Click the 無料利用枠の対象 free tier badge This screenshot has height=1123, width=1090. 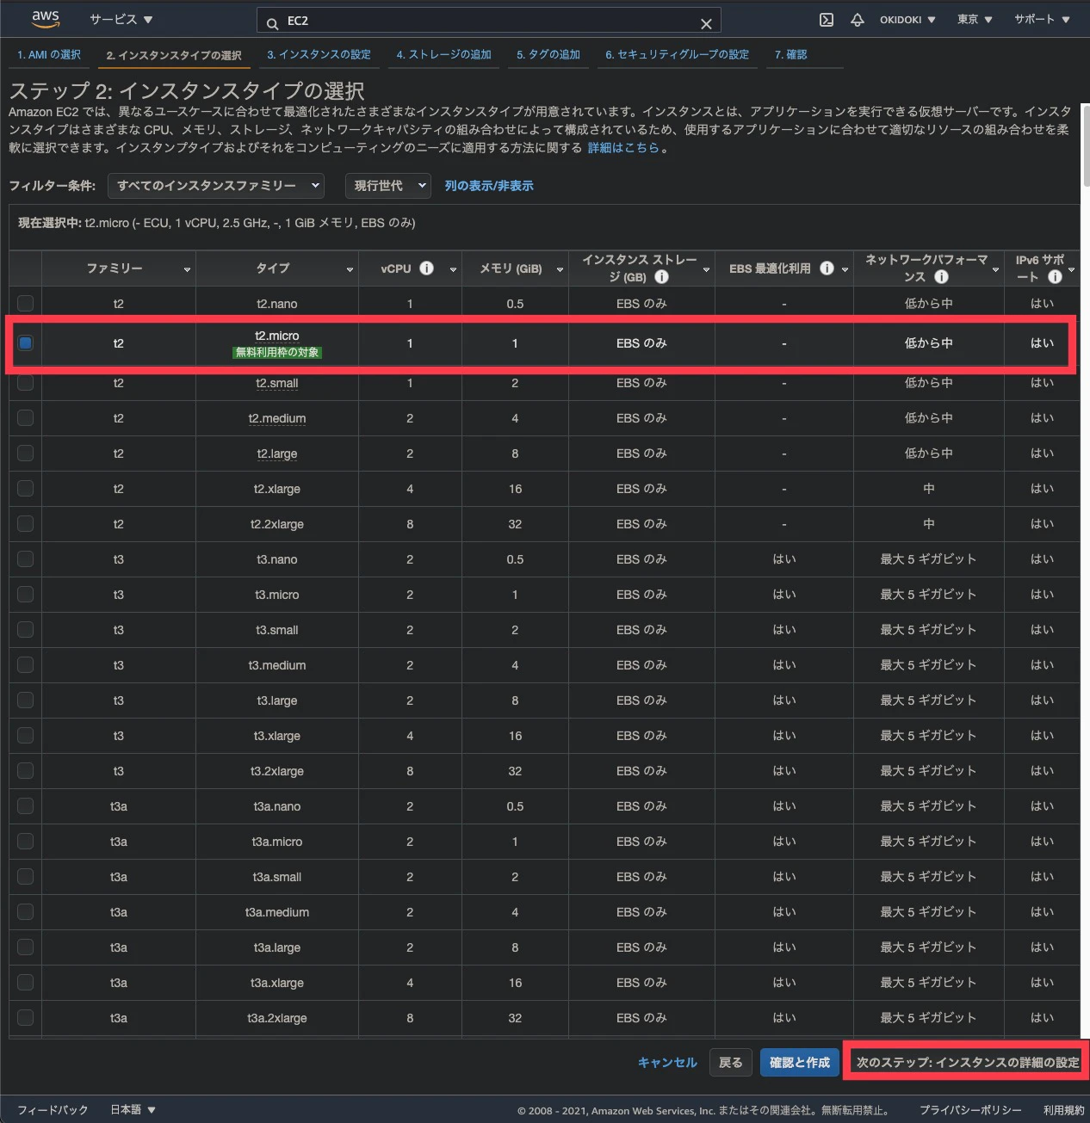coord(277,352)
